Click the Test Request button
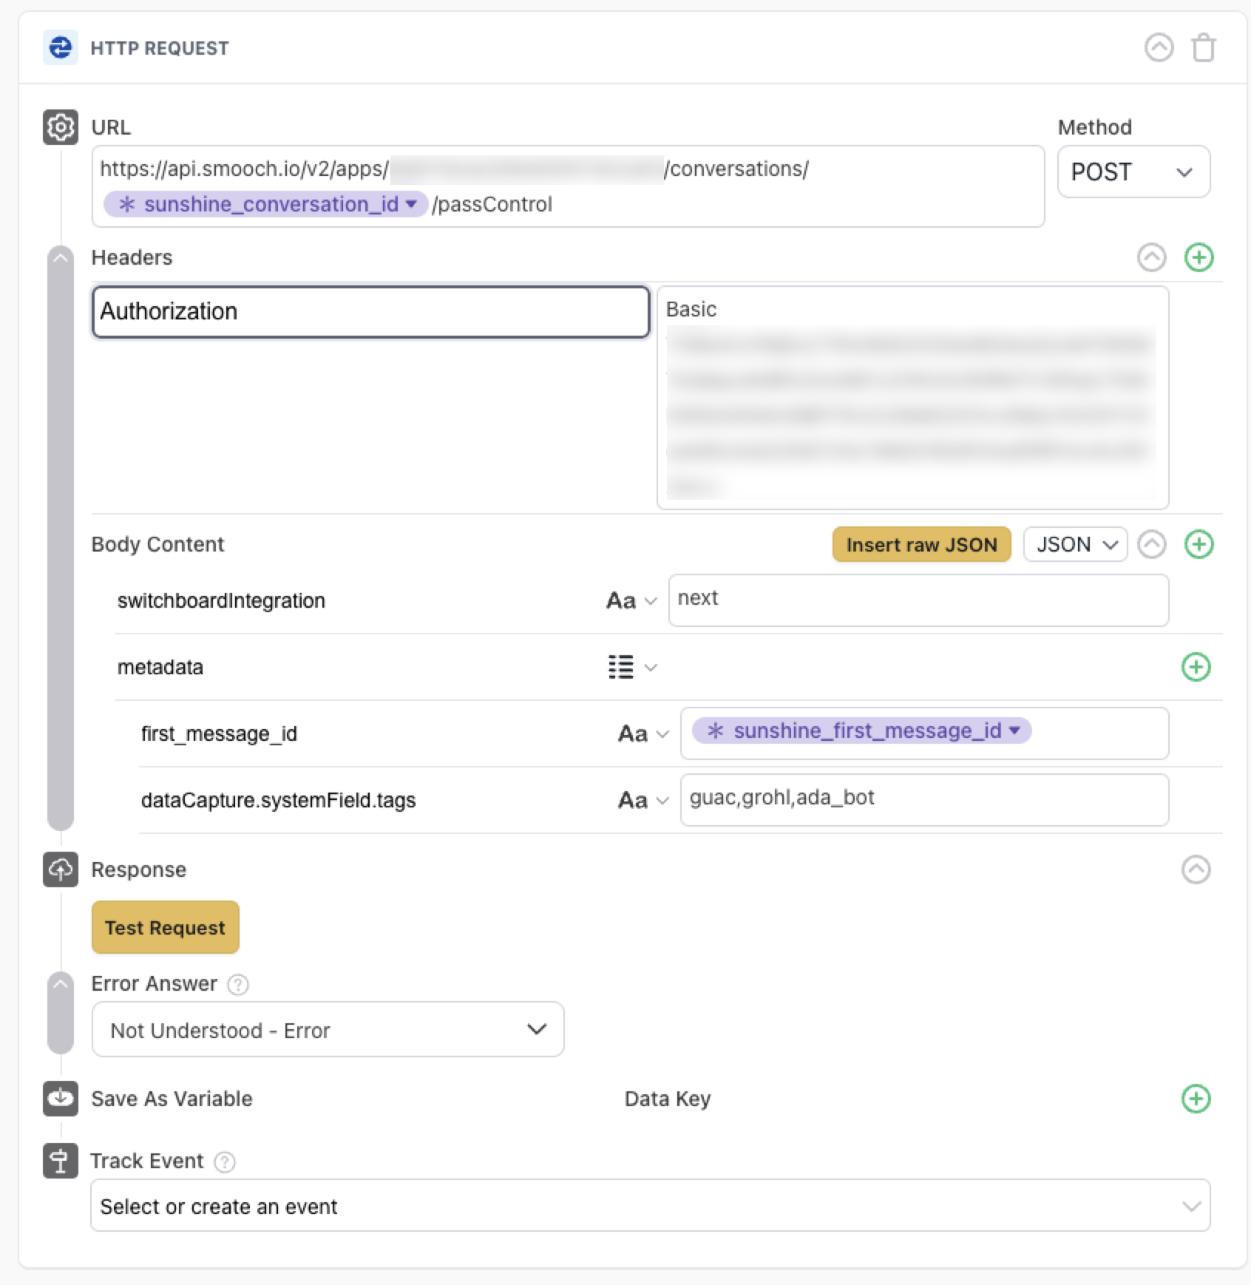The height and width of the screenshot is (1285, 1251). (165, 927)
